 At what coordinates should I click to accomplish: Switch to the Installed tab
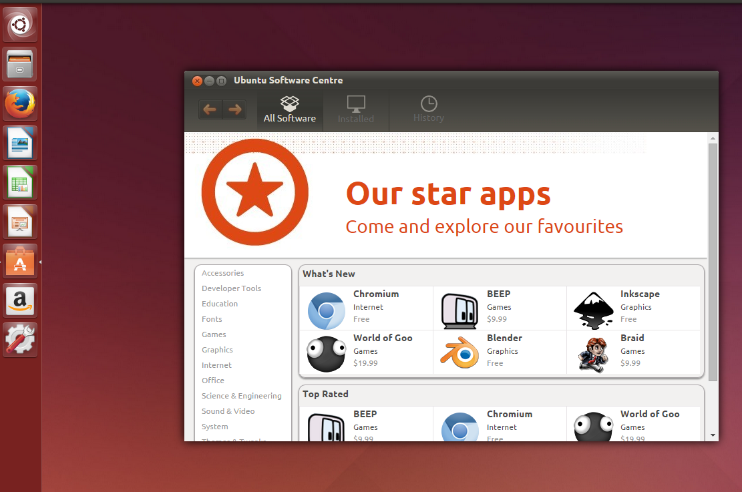pos(356,111)
